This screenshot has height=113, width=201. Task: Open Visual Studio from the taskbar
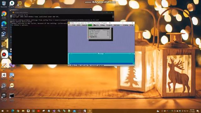pyautogui.click(x=54, y=111)
